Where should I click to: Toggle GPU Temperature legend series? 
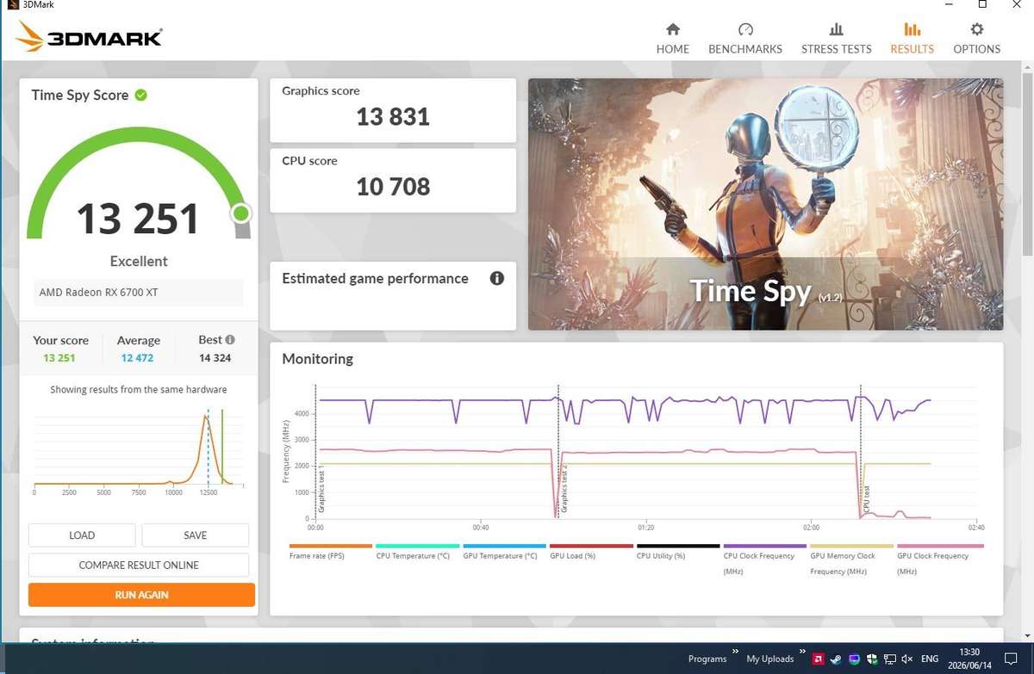tap(505, 553)
